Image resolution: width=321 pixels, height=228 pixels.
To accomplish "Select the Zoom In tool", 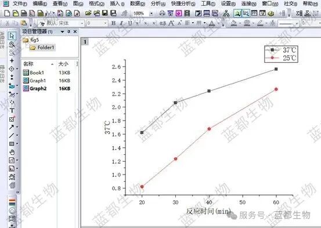I will 12,44.
